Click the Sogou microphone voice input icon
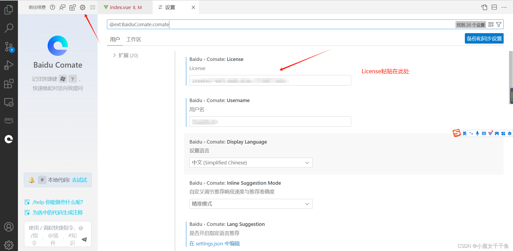 click(477, 133)
